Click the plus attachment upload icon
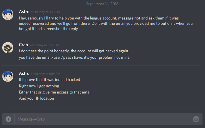The image size is (205, 128). click(x=8, y=119)
